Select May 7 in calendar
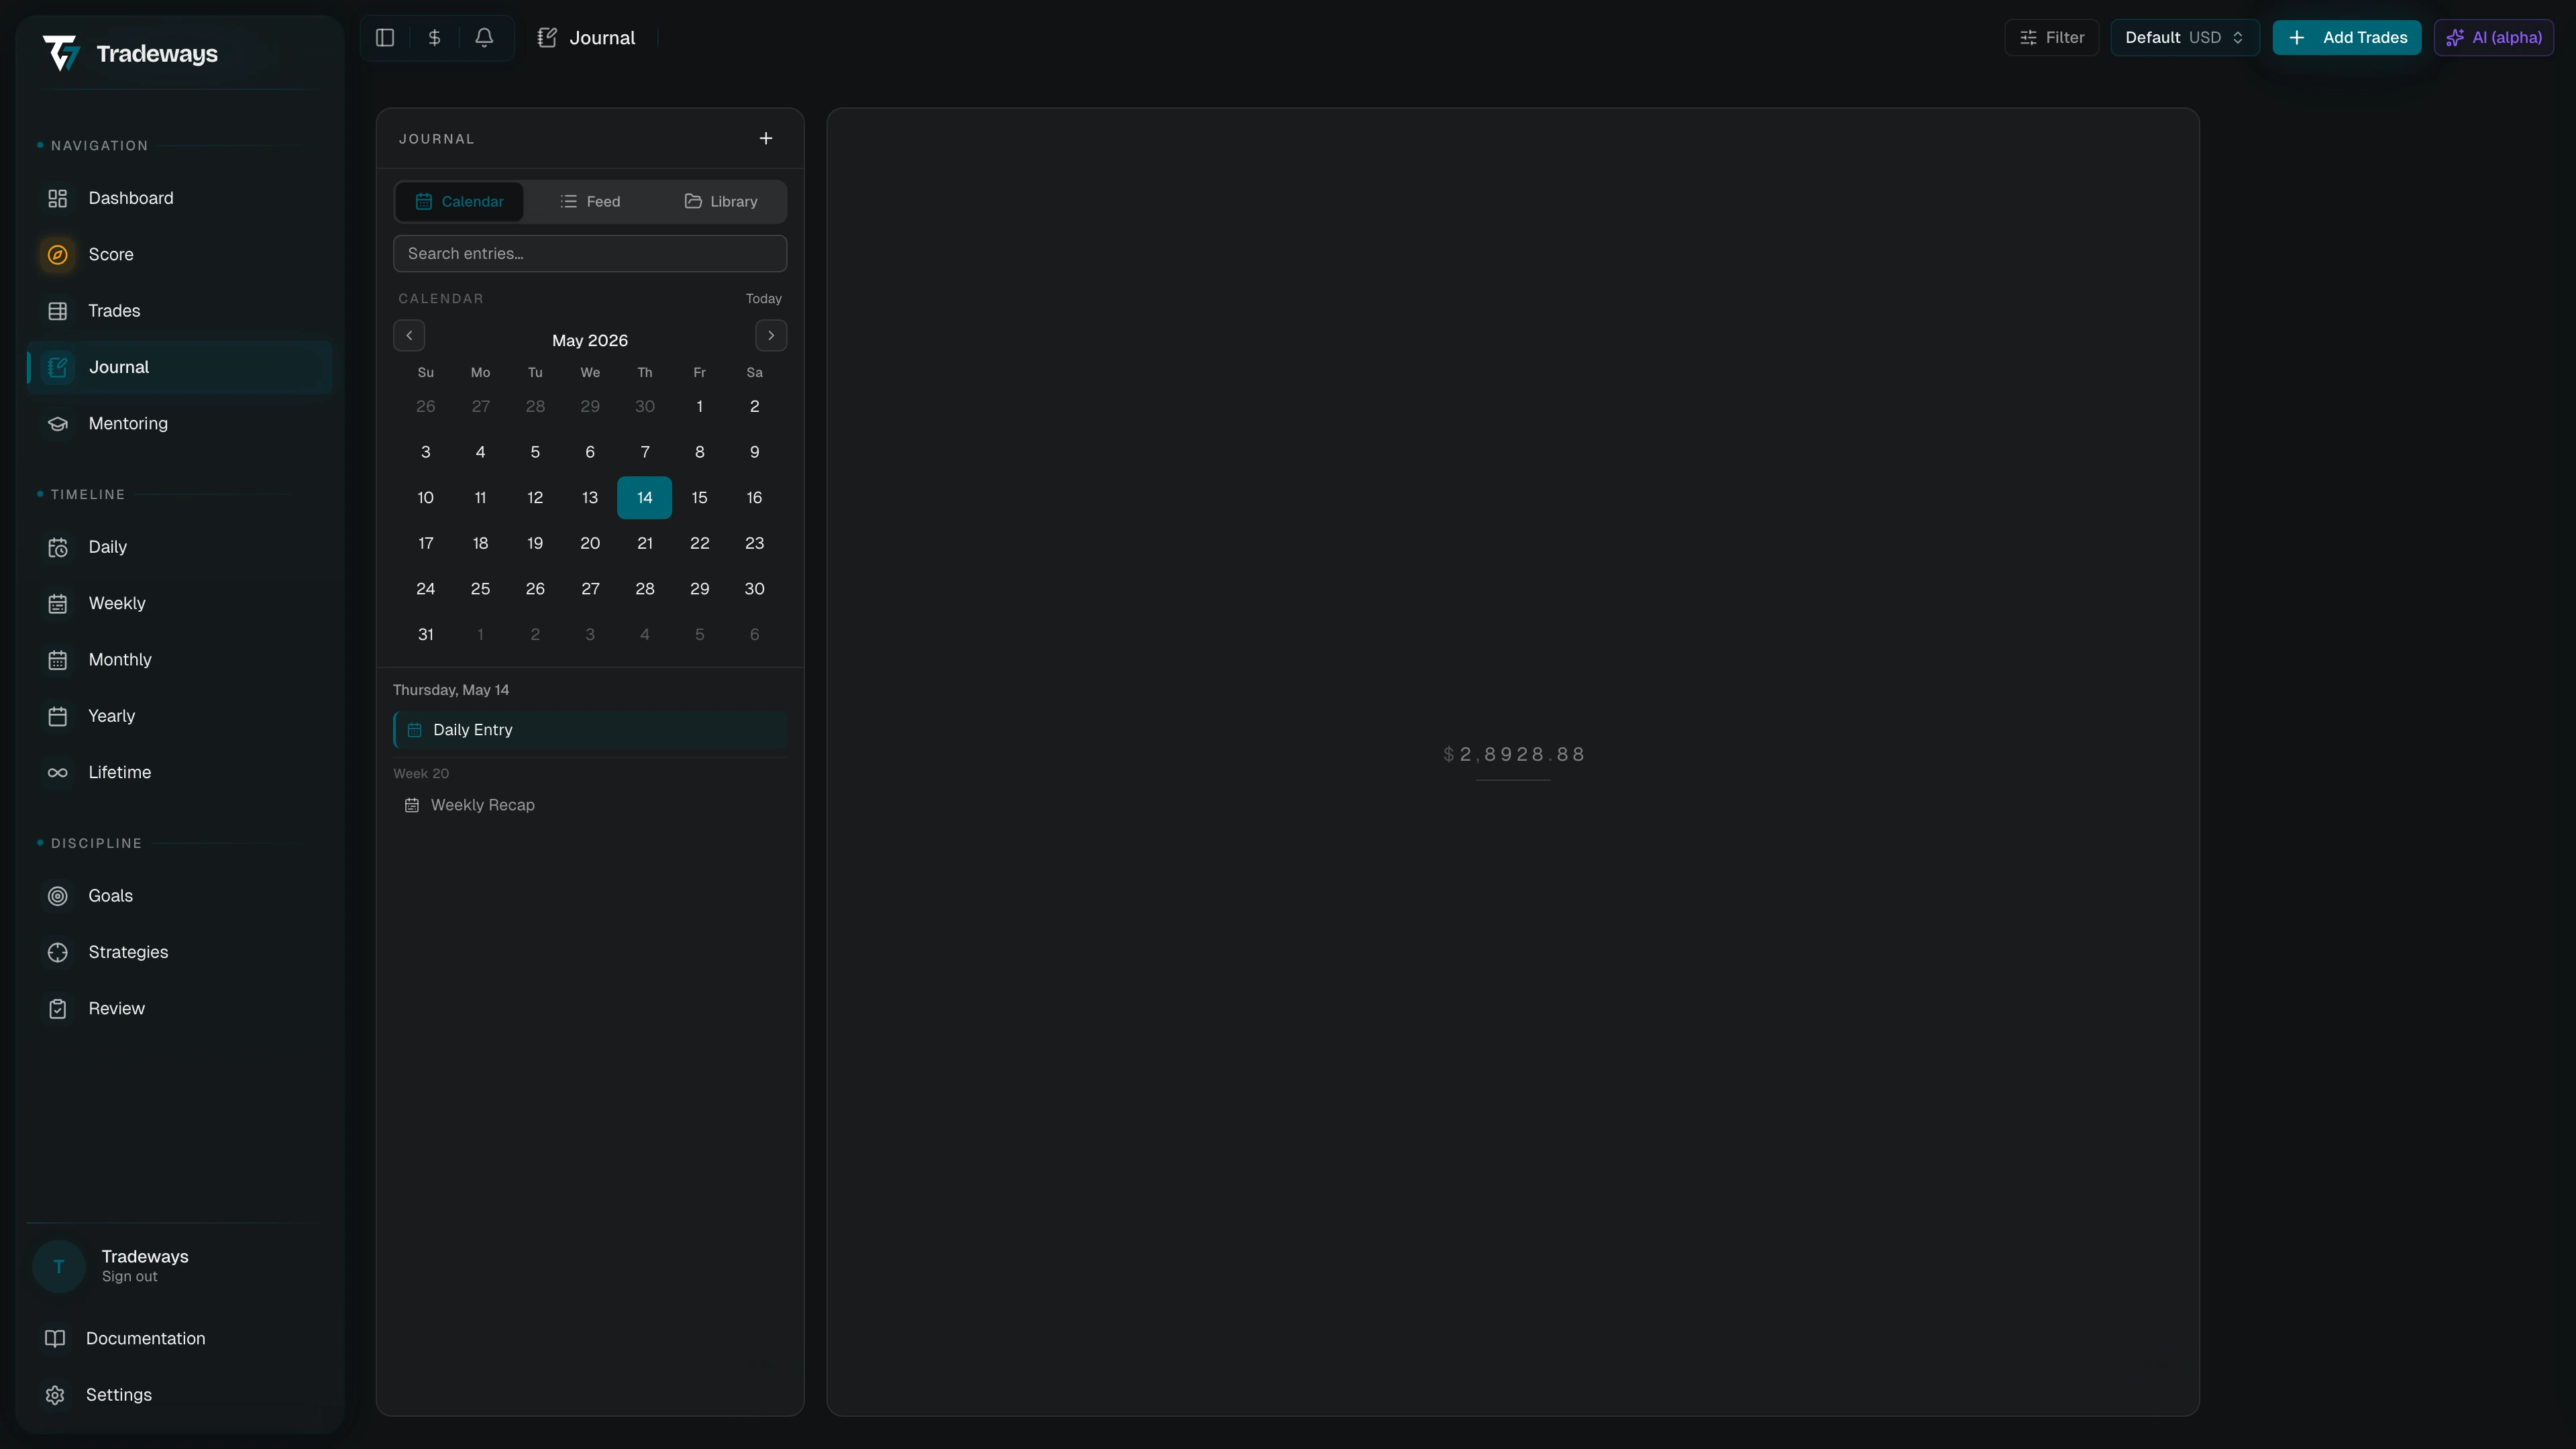The height and width of the screenshot is (1449, 2576). pyautogui.click(x=645, y=452)
